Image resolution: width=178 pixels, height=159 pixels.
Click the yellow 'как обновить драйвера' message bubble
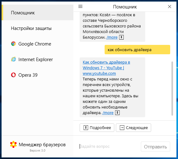click(x=137, y=50)
